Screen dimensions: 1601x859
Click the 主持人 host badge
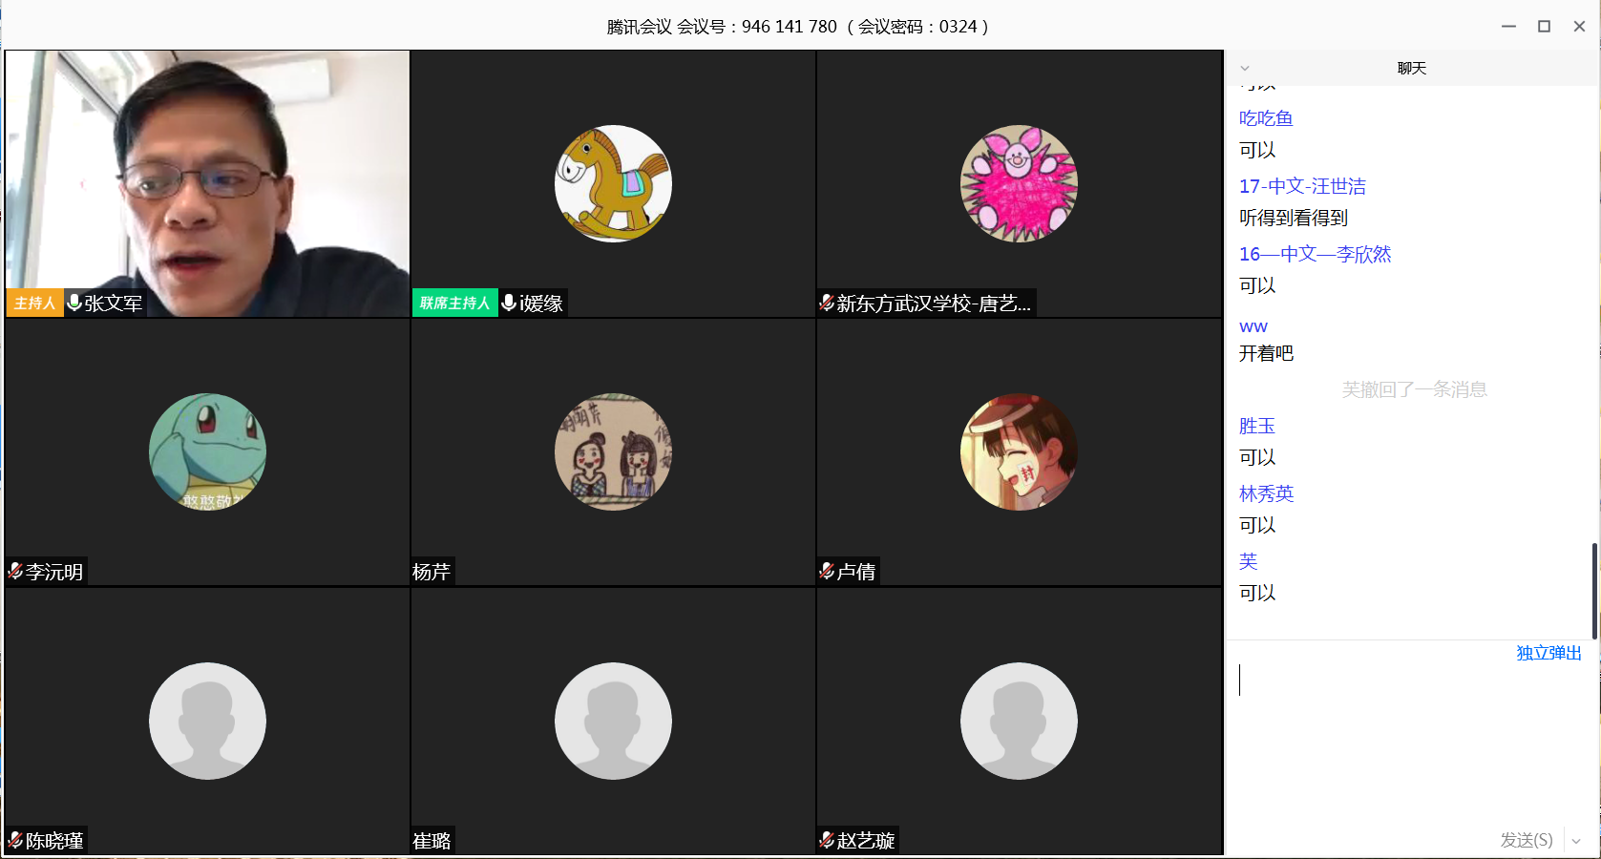[x=34, y=303]
